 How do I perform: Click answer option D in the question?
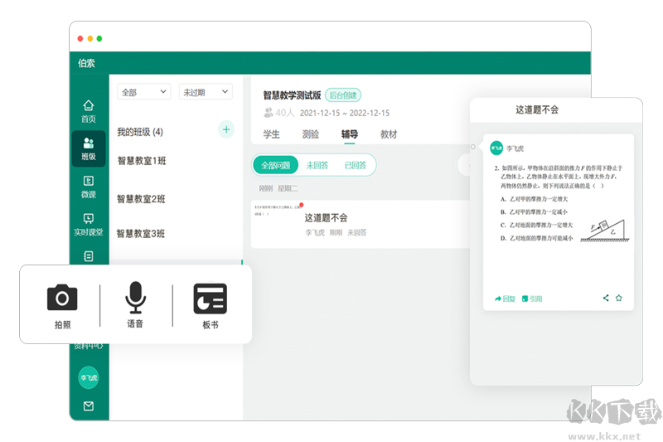pos(536,238)
